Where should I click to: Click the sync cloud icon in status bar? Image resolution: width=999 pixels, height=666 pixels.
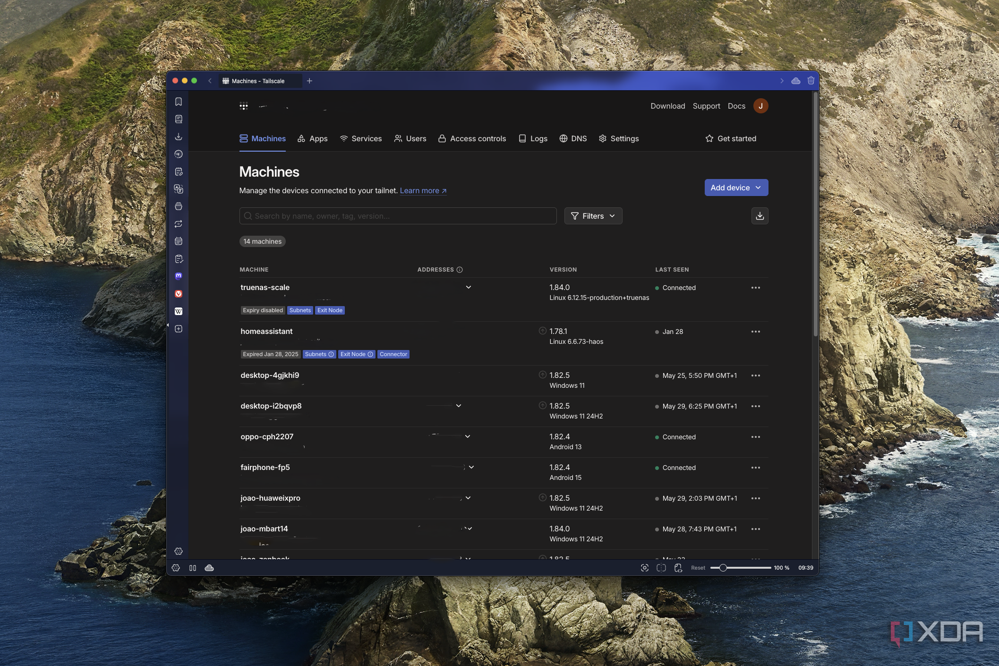209,568
